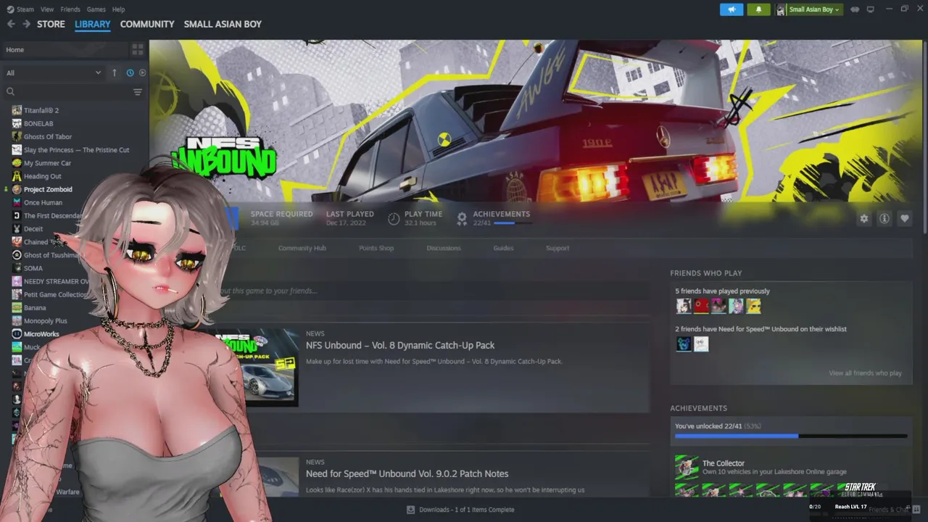The width and height of the screenshot is (928, 522).
Task: Open advanced filter options icon
Action: pyautogui.click(x=137, y=91)
